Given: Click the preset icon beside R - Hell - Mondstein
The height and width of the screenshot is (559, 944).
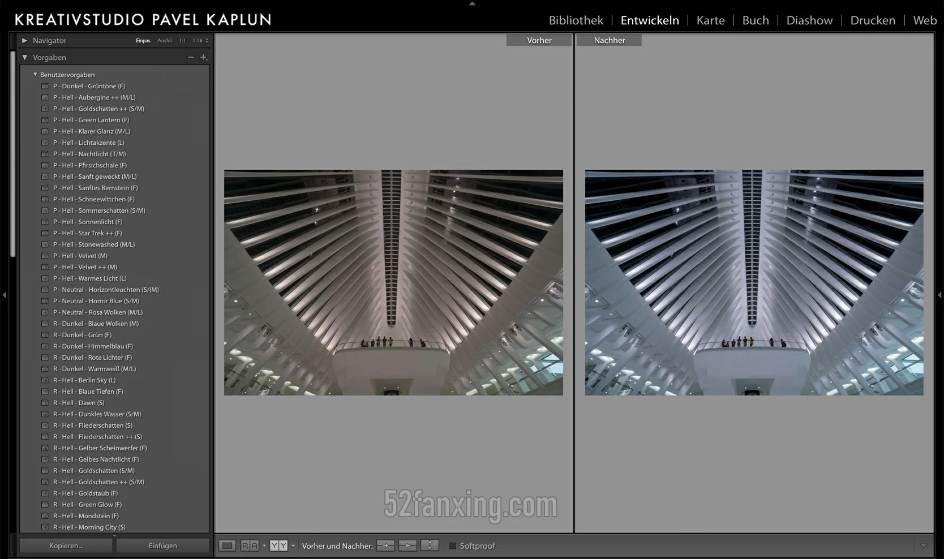Looking at the screenshot, I should coord(45,516).
